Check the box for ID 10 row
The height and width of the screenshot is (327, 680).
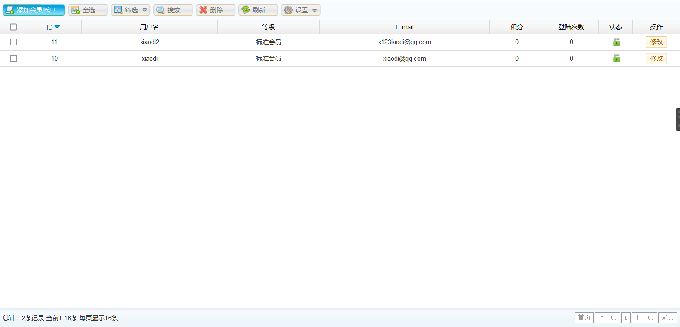coord(13,58)
